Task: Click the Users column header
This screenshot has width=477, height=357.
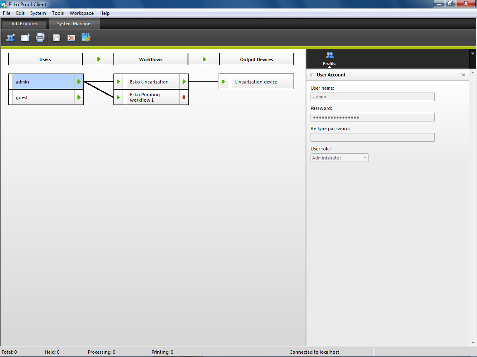Action: (45, 59)
